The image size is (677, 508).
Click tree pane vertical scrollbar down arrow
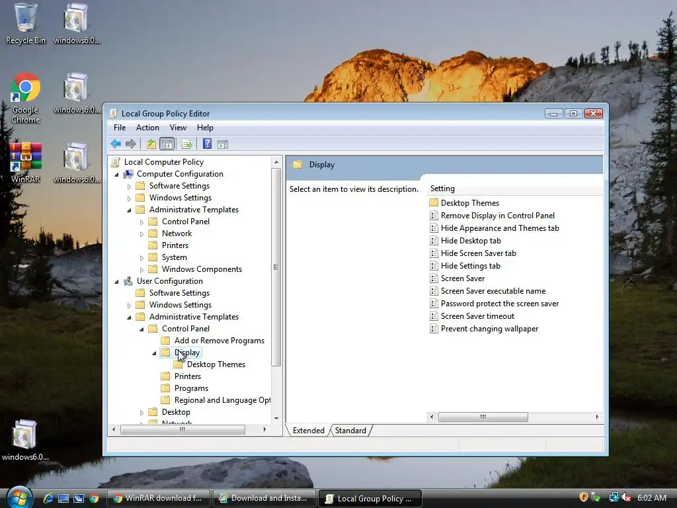(x=276, y=418)
